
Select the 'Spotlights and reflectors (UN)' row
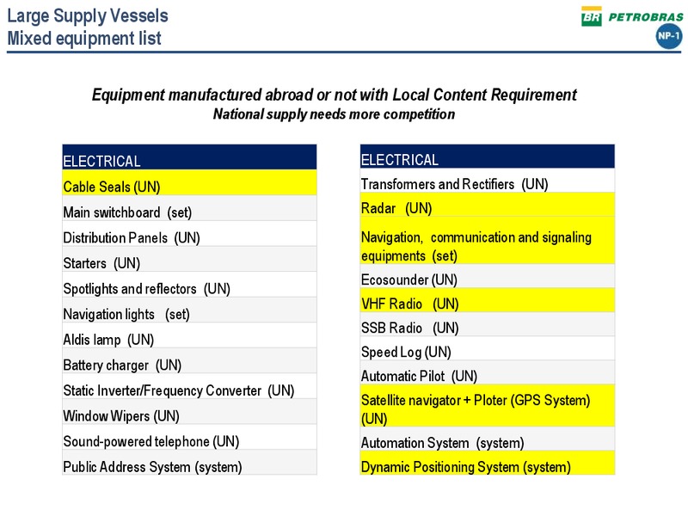coord(189,285)
